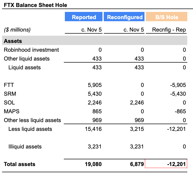This screenshot has width=193, height=180.
Task: Click SRM Reported value 5,430
Action: point(95,94)
